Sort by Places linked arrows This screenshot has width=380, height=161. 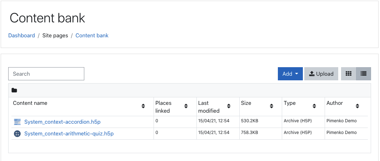(186, 106)
